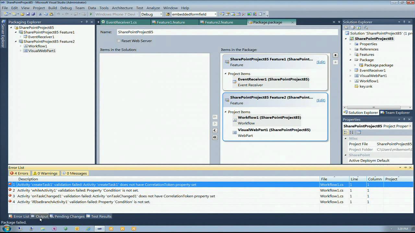Click Edit link for Feature2

[321, 100]
